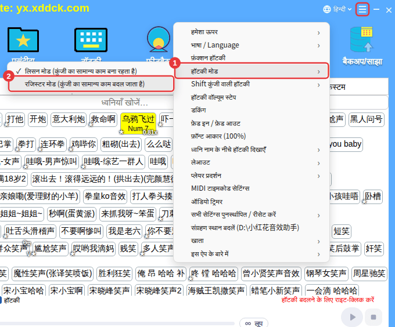Select रजिस्टर मोड option

[91, 84]
